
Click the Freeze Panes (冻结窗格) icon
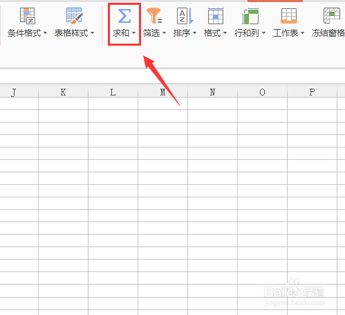(332, 16)
